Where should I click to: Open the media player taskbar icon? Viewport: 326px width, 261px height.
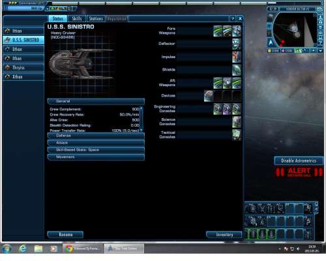coord(53,249)
